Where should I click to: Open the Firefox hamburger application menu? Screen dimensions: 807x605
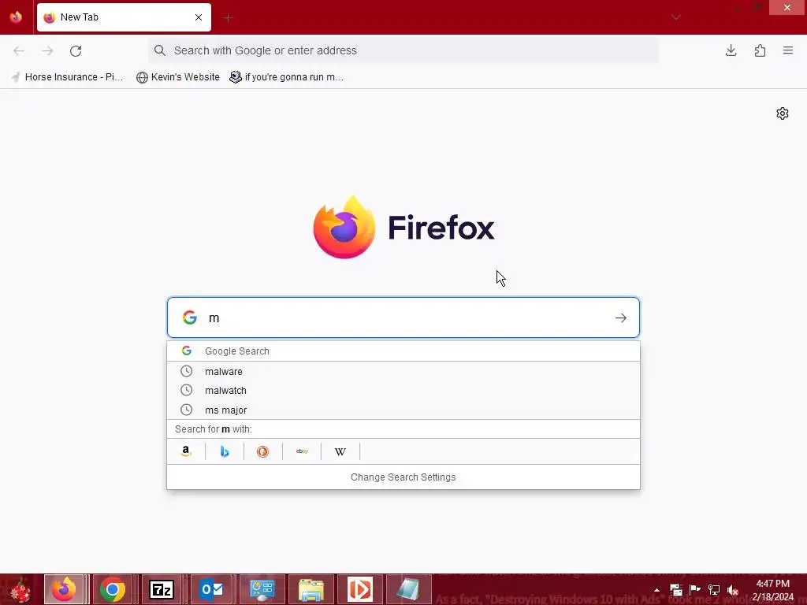tap(788, 50)
